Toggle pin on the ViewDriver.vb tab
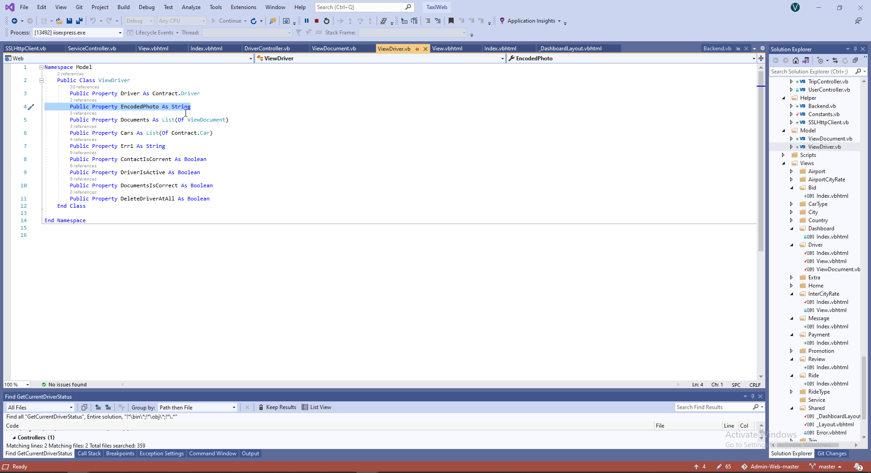 417,49
